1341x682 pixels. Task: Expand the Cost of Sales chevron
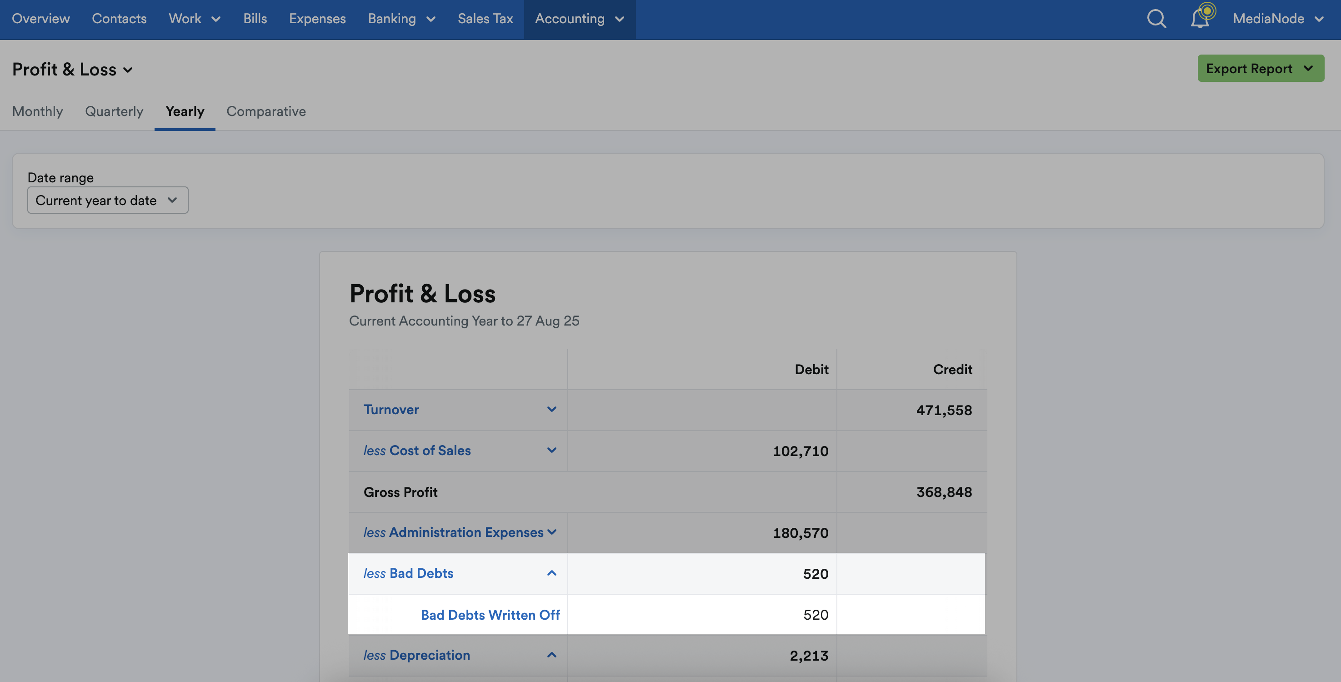[552, 450]
